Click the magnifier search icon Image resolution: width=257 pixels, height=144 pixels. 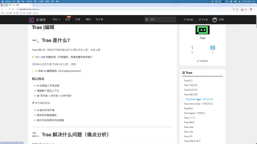[147, 20]
